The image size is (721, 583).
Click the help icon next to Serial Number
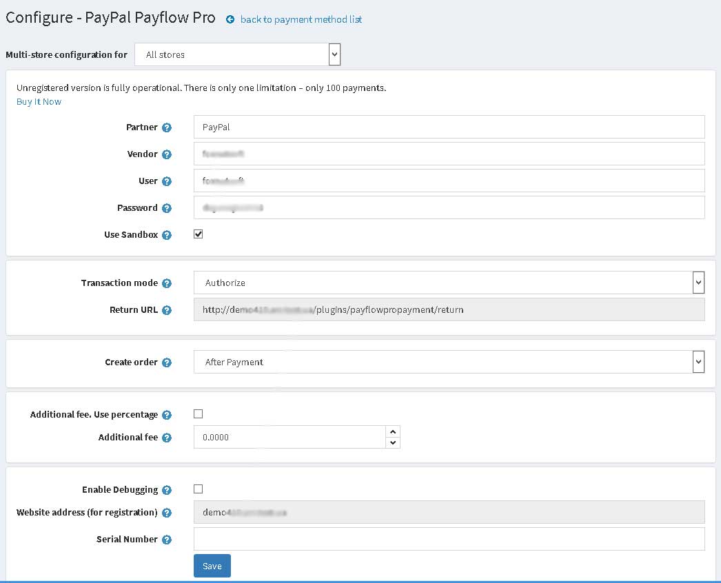coord(167,540)
